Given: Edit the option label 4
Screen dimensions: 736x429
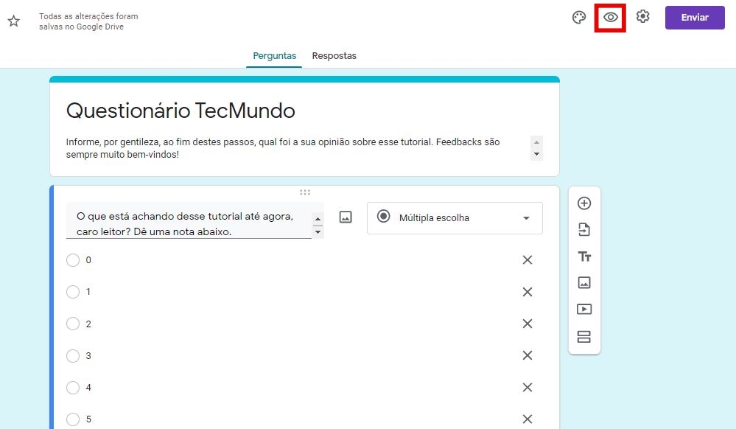Looking at the screenshot, I should (x=88, y=388).
